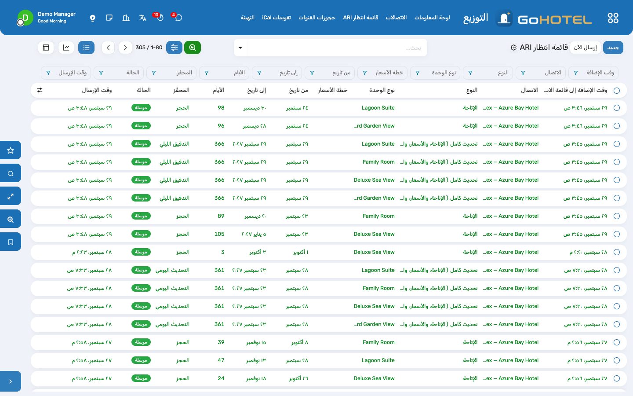Open the filter sliders button near pagination
Image resolution: width=633 pixels, height=396 pixels.
click(174, 48)
